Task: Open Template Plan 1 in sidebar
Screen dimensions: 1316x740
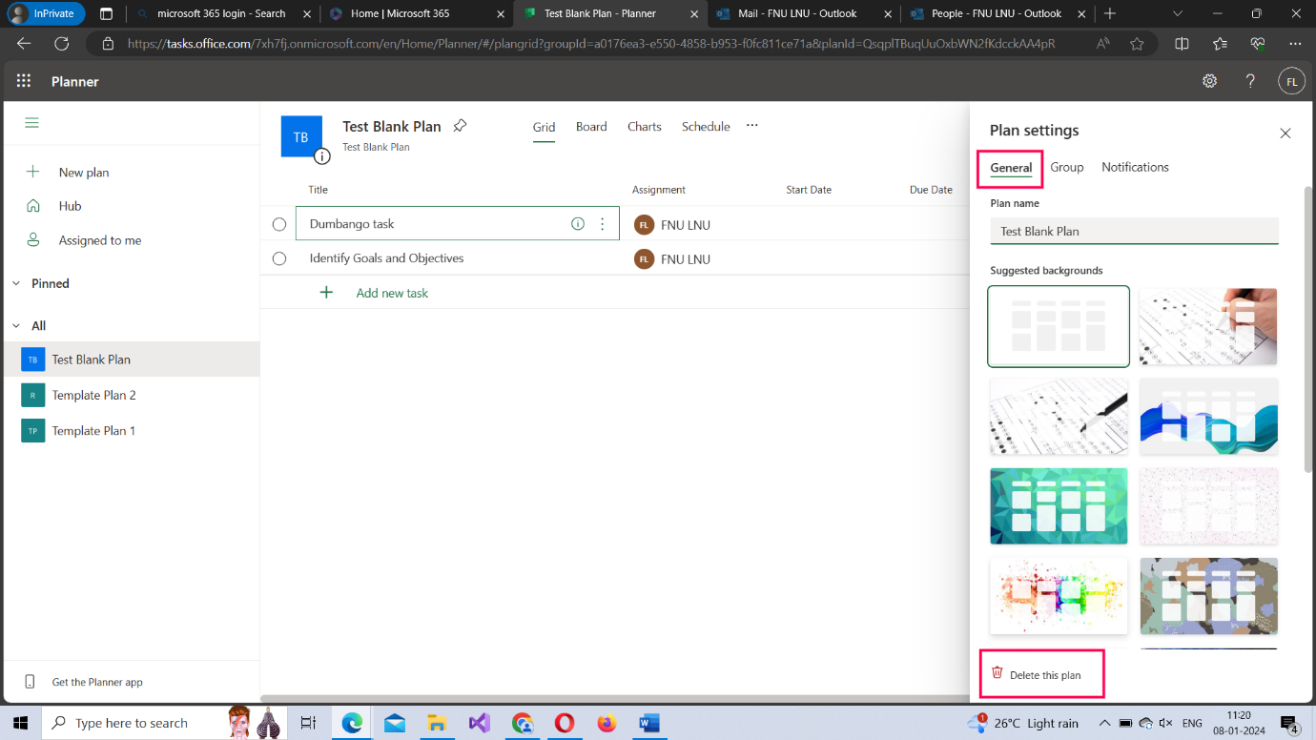Action: (131, 431)
